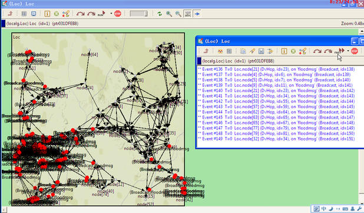Click the second step arrow in main toolbar
The image size is (364, 213).
pos(91,14)
